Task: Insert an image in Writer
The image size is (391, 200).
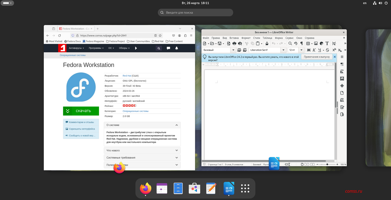Action: [316, 44]
